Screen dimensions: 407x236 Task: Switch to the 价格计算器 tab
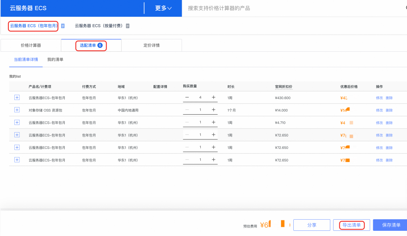[31, 45]
